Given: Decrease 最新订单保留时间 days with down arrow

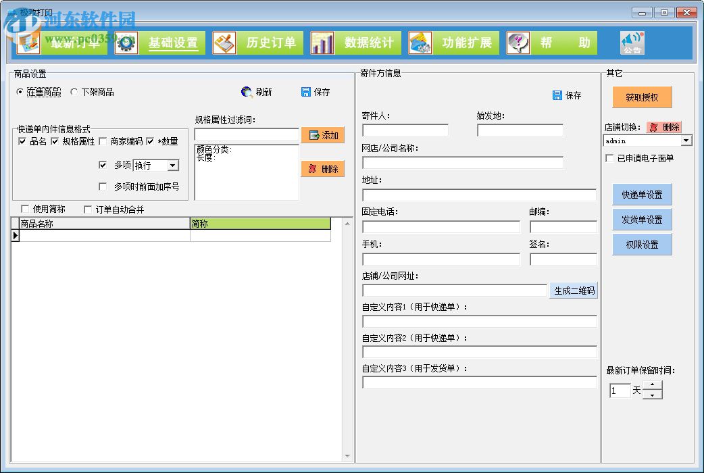Looking at the screenshot, I should click(653, 395).
